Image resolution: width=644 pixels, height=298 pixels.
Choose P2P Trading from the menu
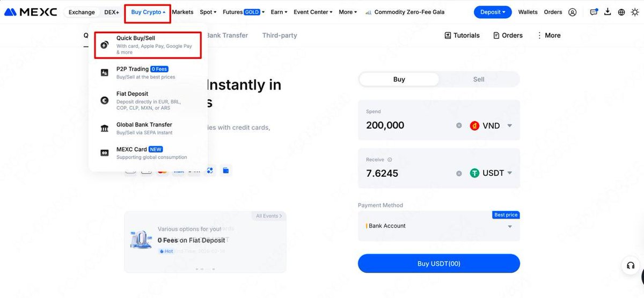point(148,72)
